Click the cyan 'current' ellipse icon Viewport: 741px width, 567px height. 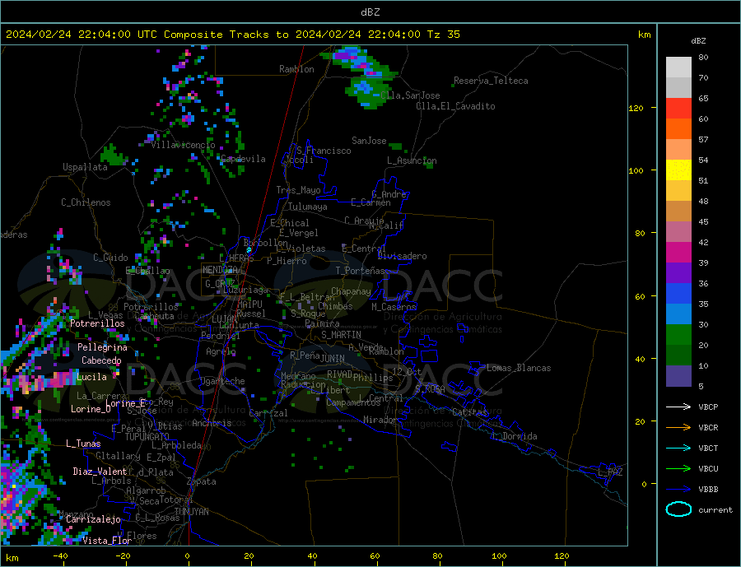point(678,509)
